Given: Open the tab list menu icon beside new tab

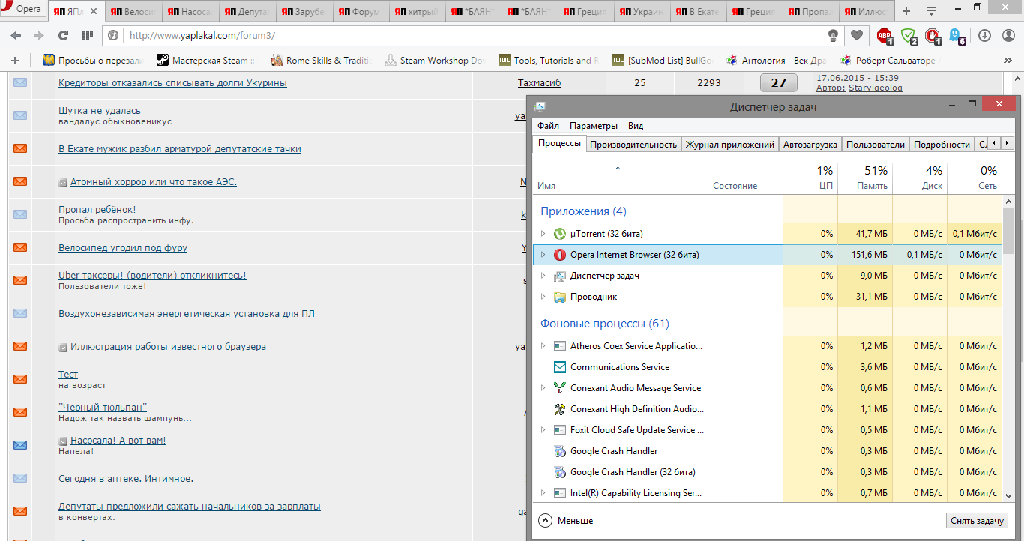Looking at the screenshot, I should click(x=931, y=11).
